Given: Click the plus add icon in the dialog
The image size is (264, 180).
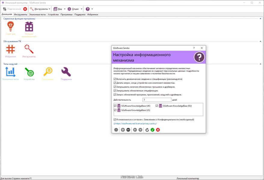Looking at the screenshot, I should [x=123, y=130].
